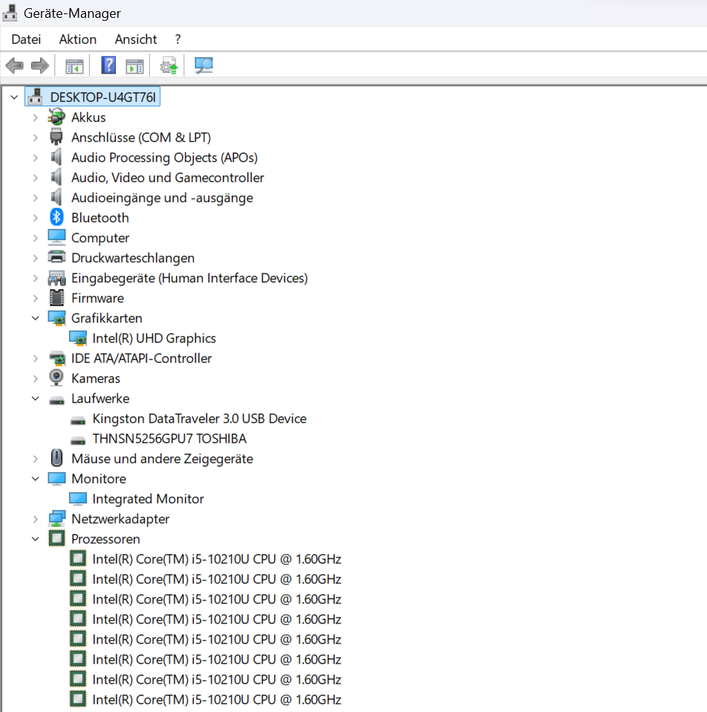Toggle the action pane toolbar icon
This screenshot has height=712, width=707.
coord(134,66)
